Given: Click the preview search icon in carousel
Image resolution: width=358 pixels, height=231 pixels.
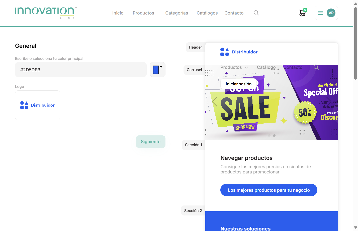Looking at the screenshot, I should (x=316, y=67).
